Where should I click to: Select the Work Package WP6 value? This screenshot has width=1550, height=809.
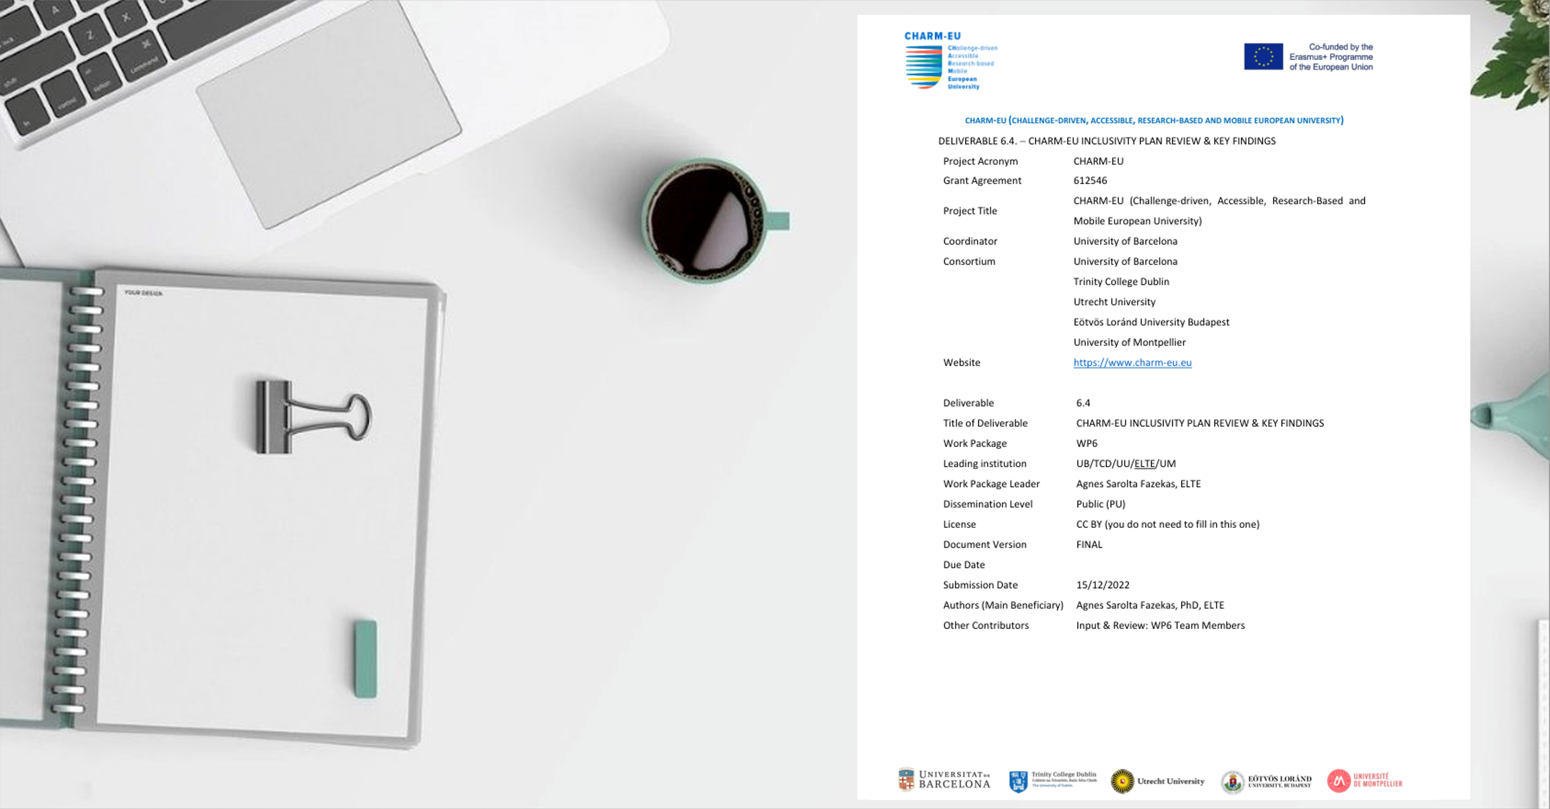click(1087, 443)
